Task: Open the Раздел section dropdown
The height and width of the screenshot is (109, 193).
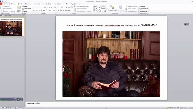Action: [x=25, y=11]
